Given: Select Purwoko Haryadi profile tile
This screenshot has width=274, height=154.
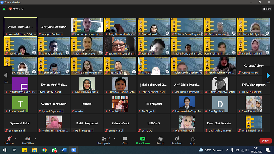Looking at the screenshot, I should 120,85.
